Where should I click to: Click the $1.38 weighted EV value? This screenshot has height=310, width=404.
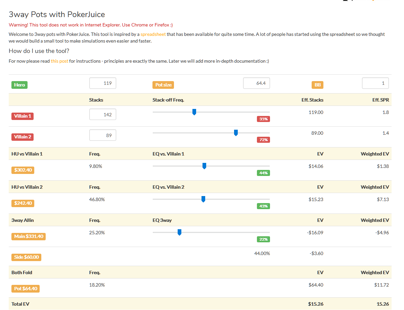[x=383, y=166]
